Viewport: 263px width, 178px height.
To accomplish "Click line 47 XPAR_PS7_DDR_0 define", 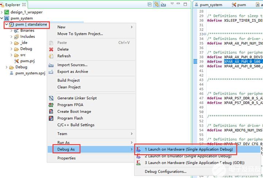I will click(235, 98).
